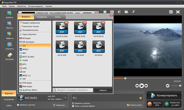Skip to previous frame button
The width and height of the screenshot is (184, 110).
click(x=137, y=86)
